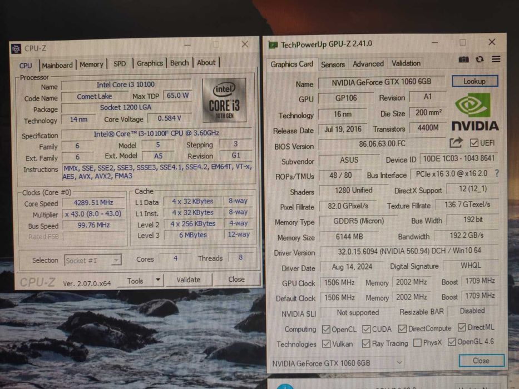
Task: Click the Close button in CPU-Z
Action: [236, 279]
